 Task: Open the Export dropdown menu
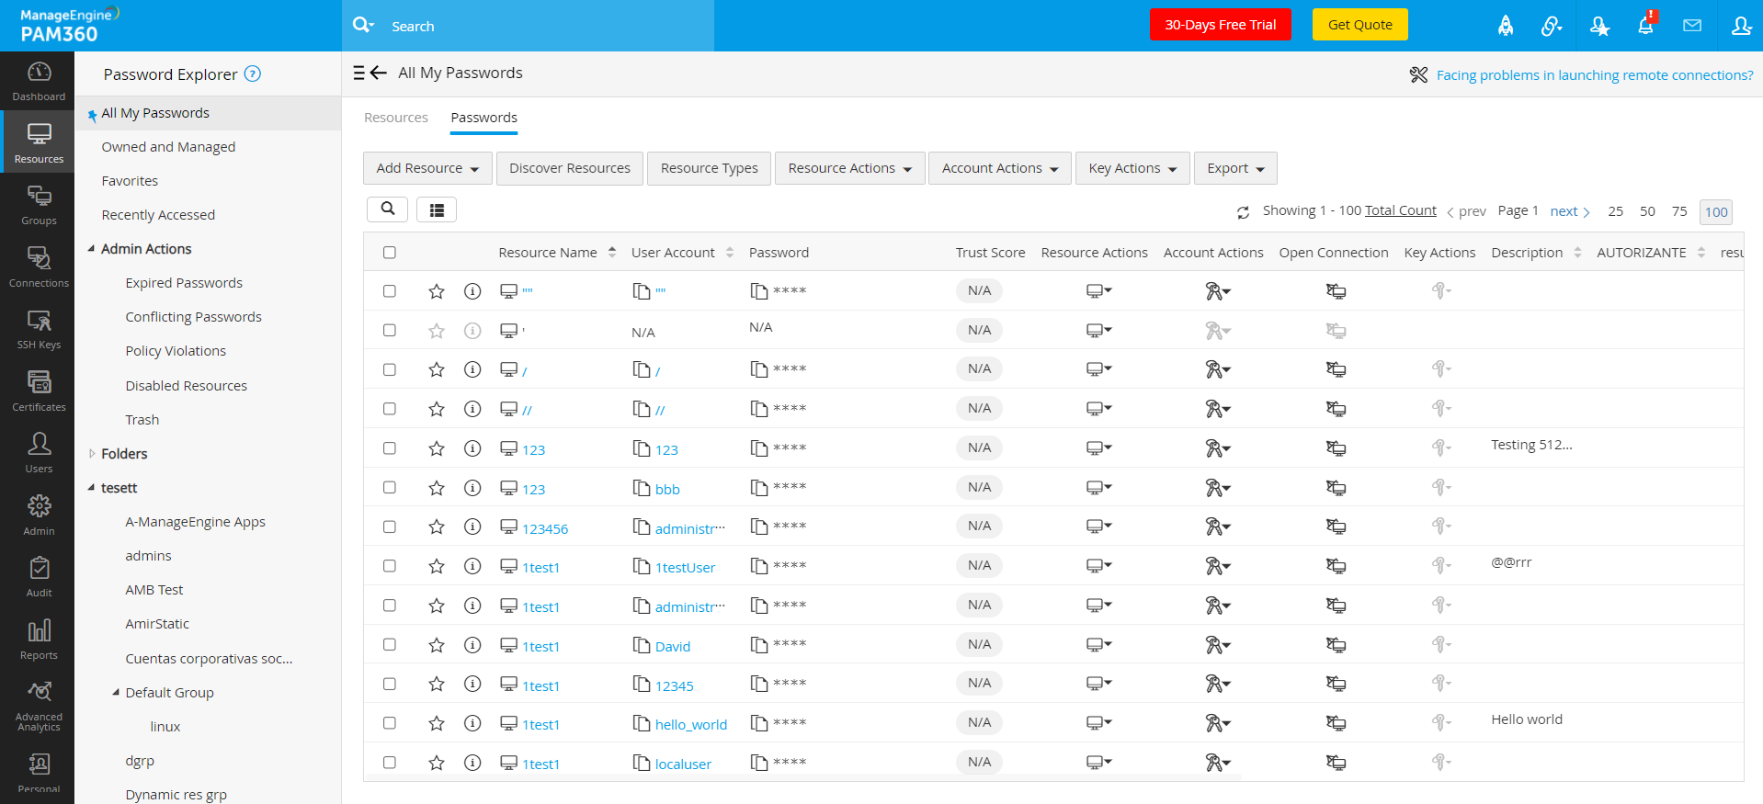(x=1235, y=168)
